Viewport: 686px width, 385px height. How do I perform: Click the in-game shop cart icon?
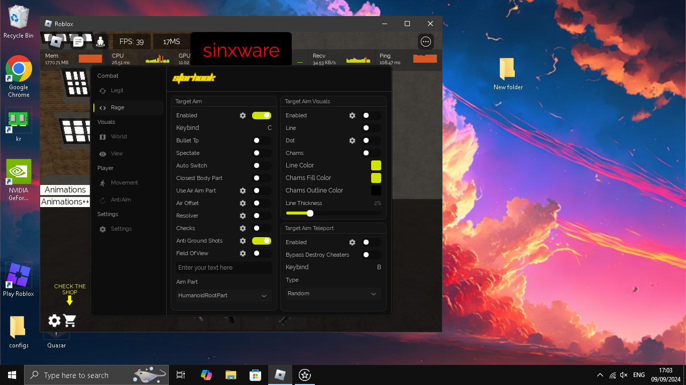[x=70, y=321]
